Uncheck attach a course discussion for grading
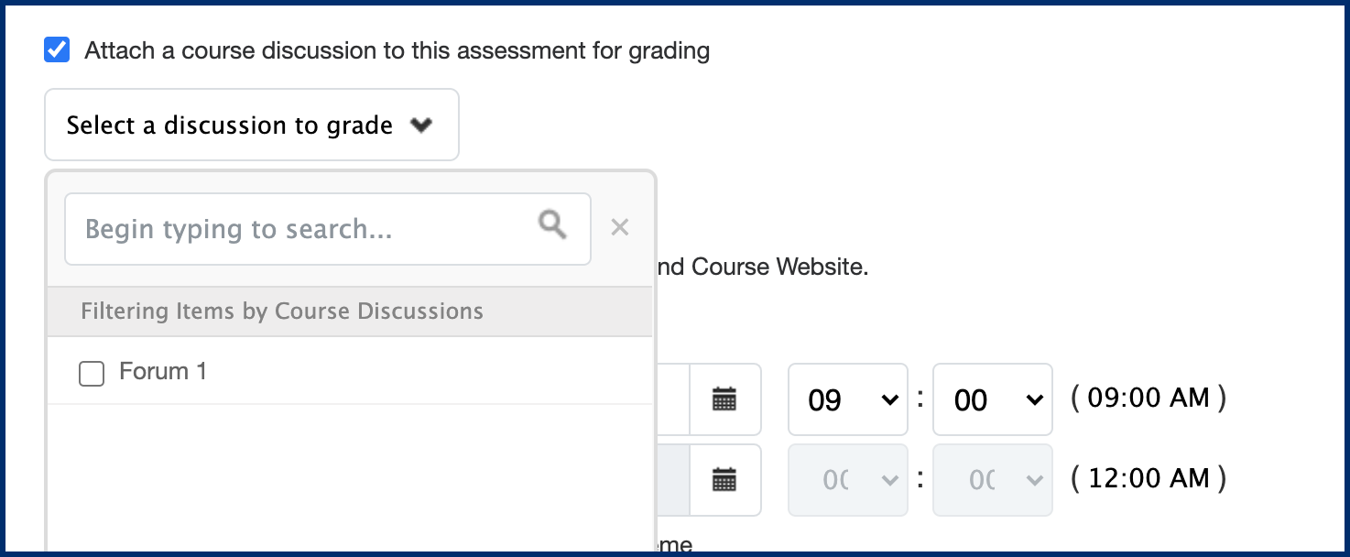Viewport: 1350px width, 557px height. pos(57,49)
